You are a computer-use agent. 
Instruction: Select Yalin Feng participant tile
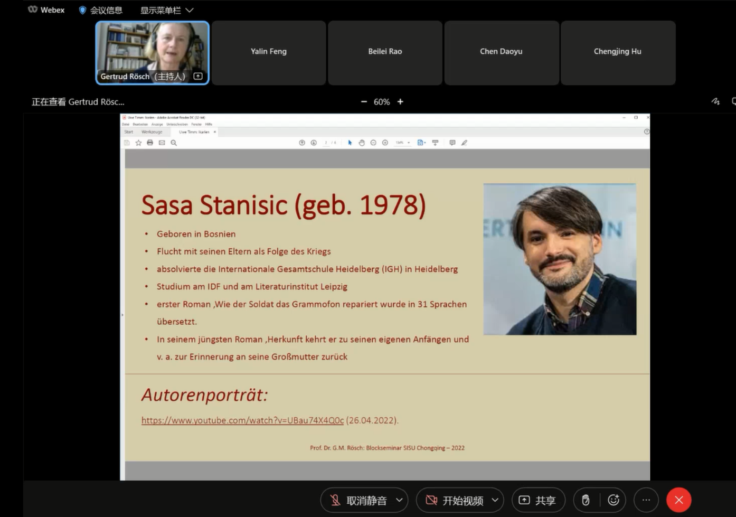269,52
